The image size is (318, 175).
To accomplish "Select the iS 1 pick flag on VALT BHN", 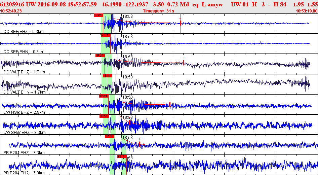I will 107,76.
